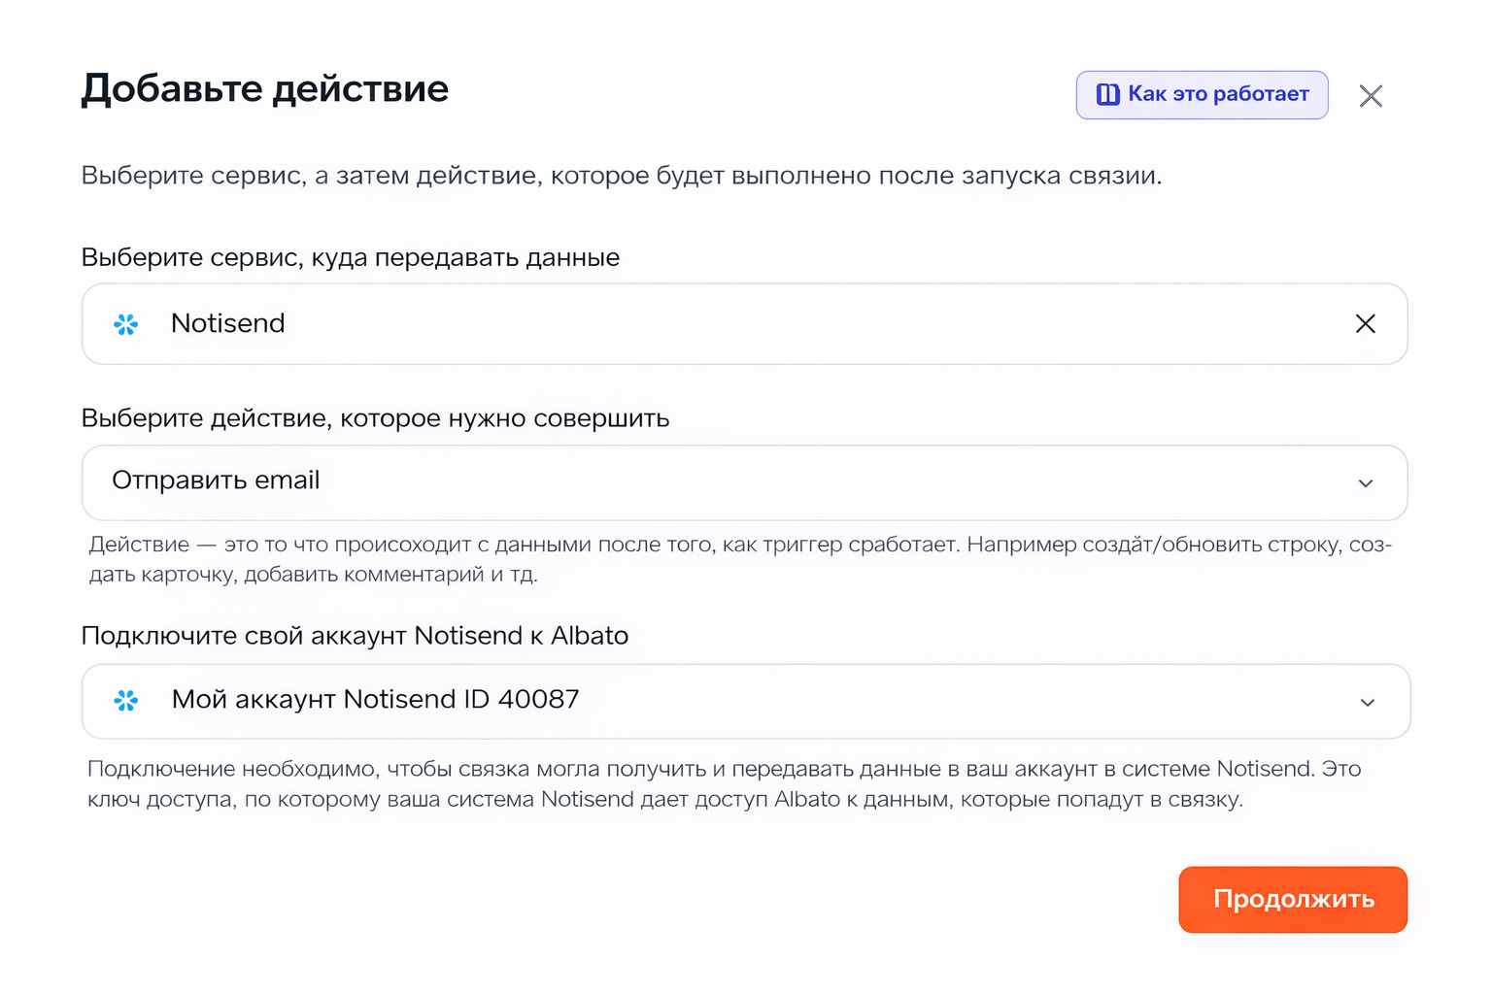Close the "Добавьте действие" dialog
The image size is (1492, 994).
click(1371, 96)
